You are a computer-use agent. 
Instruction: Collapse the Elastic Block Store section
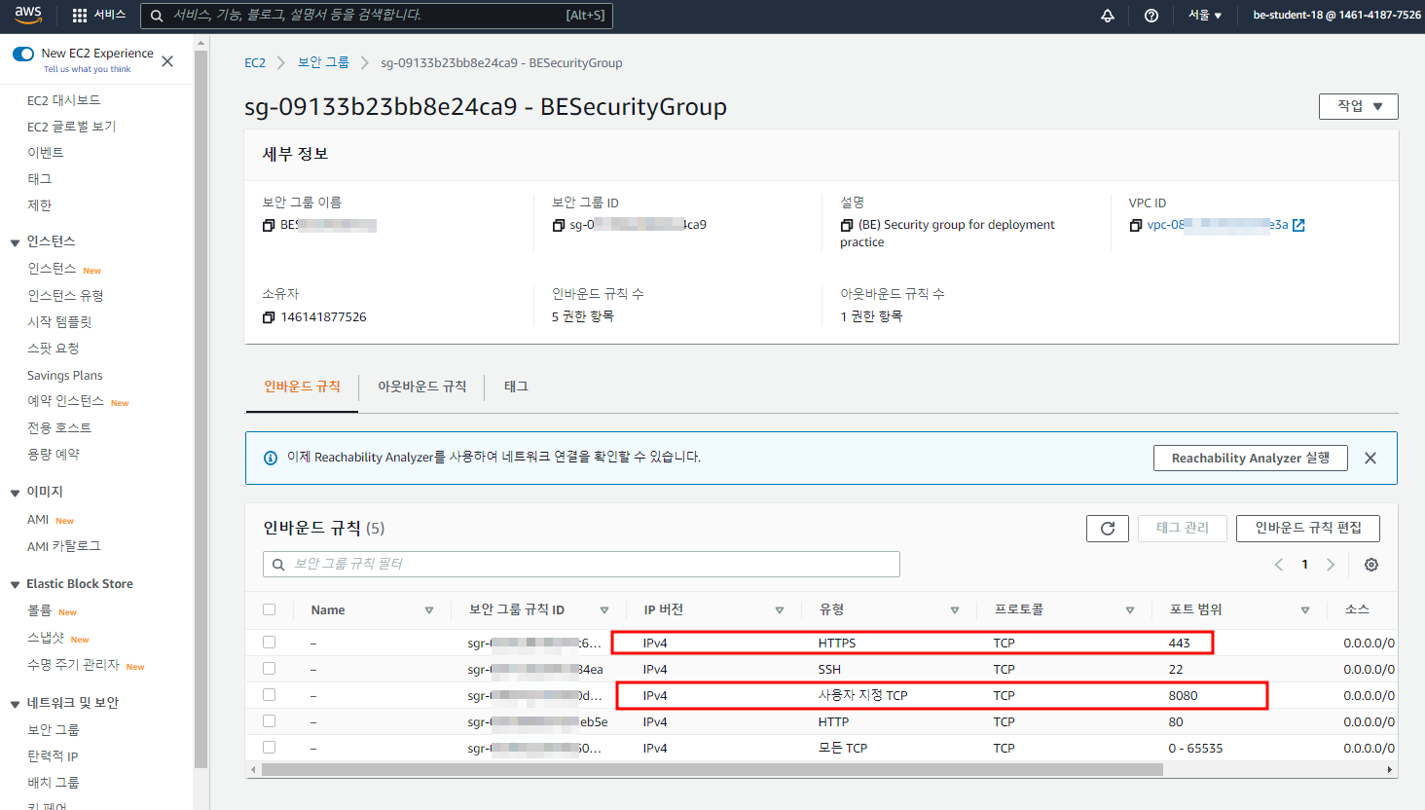coord(15,585)
